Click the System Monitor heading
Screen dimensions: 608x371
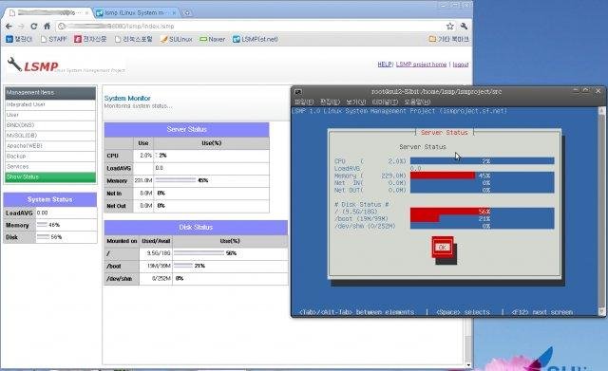click(x=127, y=99)
